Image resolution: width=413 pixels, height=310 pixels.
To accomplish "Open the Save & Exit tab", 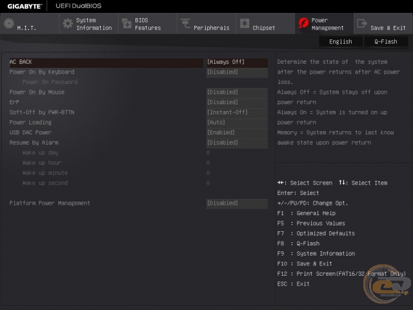I will (383, 24).
